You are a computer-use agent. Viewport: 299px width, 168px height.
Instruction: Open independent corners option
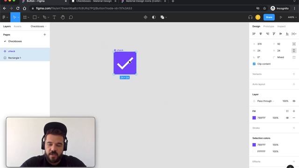(294, 57)
